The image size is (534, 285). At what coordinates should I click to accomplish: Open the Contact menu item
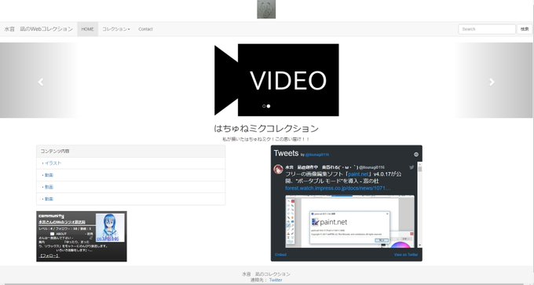[145, 29]
